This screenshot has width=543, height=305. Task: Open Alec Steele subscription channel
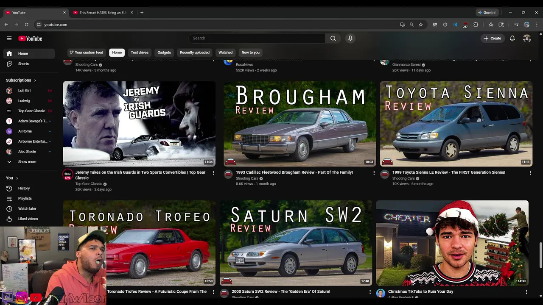pyautogui.click(x=29, y=151)
